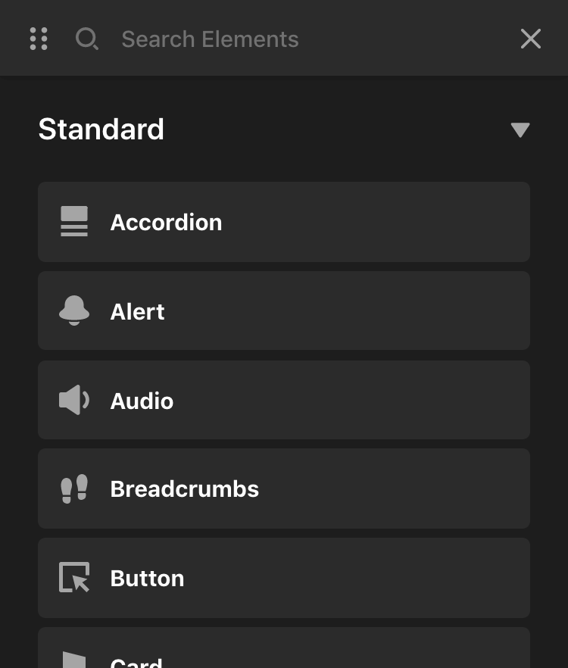Viewport: 568px width, 668px height.
Task: Click the Audio speaker icon
Action: [74, 400]
